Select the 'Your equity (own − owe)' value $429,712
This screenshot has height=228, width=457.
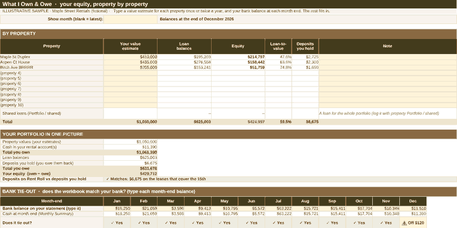130,173
